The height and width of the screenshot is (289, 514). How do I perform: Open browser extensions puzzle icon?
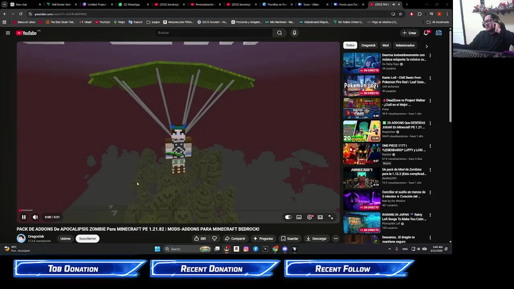[x=420, y=14]
